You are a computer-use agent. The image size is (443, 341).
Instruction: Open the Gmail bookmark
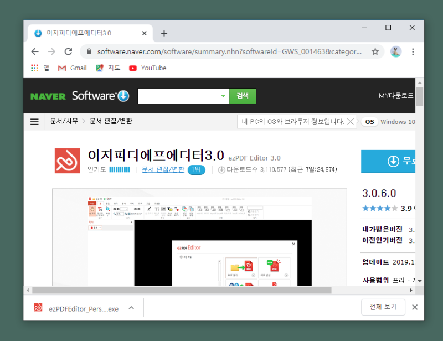73,68
